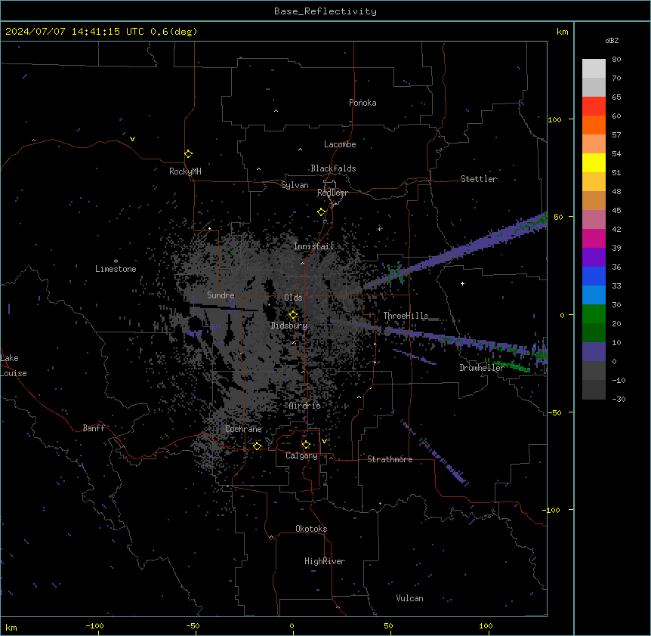The image size is (651, 636).
Task: Select the Lacombe city label
Action: (x=340, y=144)
